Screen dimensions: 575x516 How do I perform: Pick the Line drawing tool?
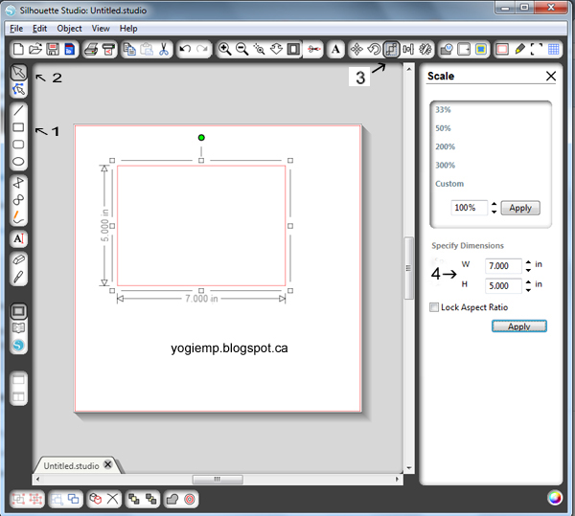(x=18, y=110)
